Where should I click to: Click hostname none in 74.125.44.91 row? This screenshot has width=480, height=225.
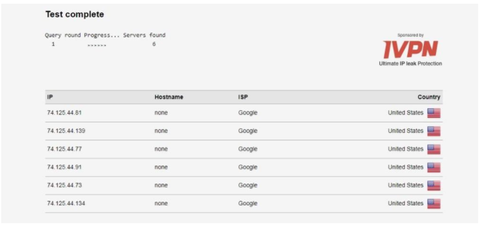[161, 167]
